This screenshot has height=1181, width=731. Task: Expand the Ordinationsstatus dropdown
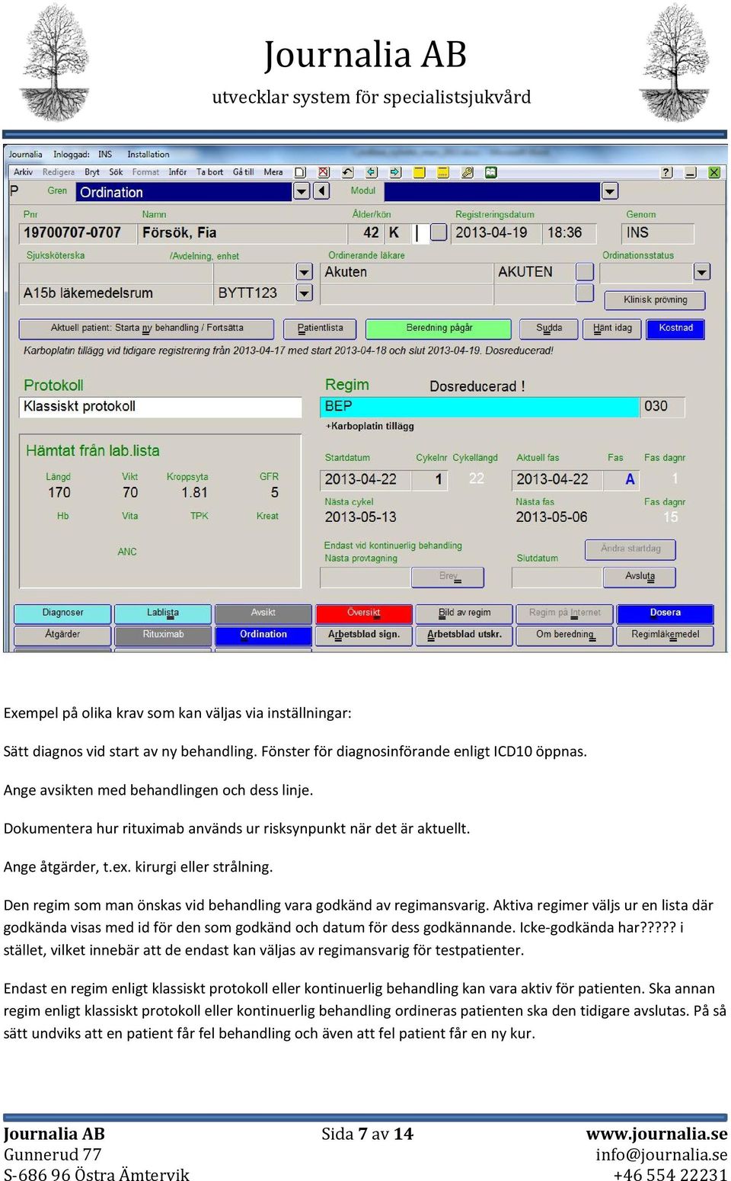coord(702,272)
